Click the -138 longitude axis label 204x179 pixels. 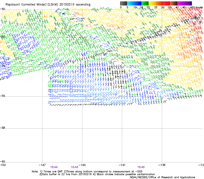click(162, 165)
